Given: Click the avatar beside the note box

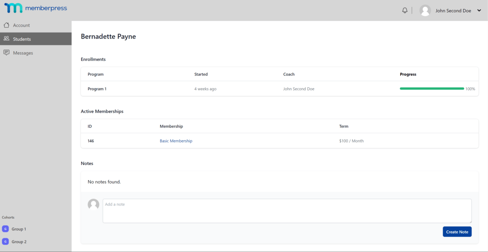Looking at the screenshot, I should [94, 204].
